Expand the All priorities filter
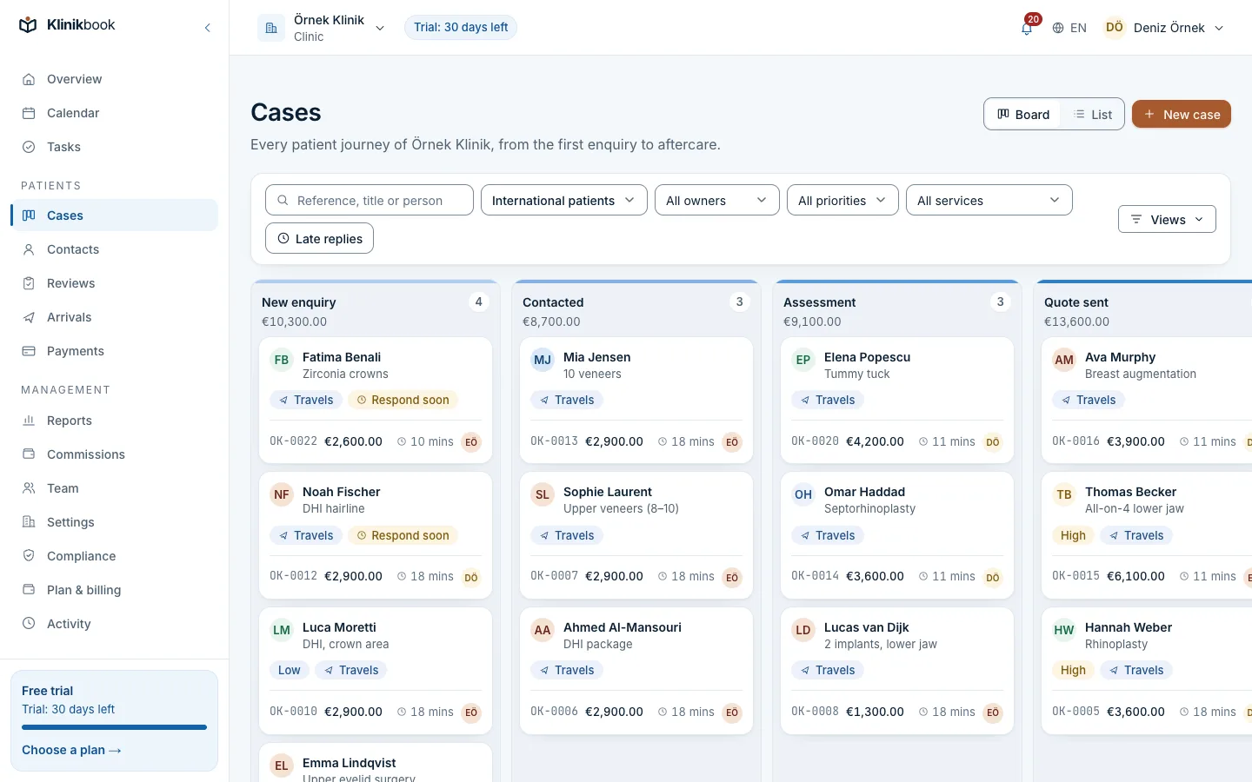Screen dimensions: 1252x782 [842, 201]
